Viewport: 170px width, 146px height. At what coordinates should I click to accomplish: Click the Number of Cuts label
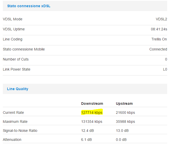pos(16,59)
